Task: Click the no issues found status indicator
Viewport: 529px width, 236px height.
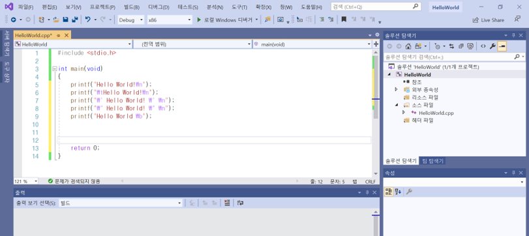Action: tap(74, 181)
